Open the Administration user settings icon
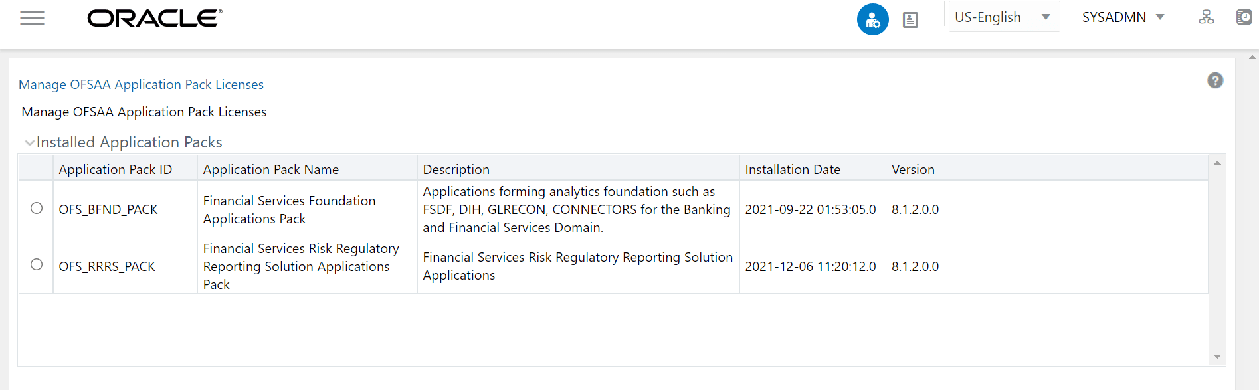The image size is (1259, 390). pos(872,19)
